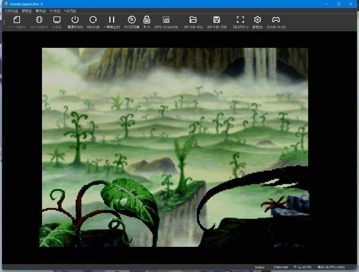Click the 2160x1344 resolution status text
359x272 pixels.
click(280, 267)
